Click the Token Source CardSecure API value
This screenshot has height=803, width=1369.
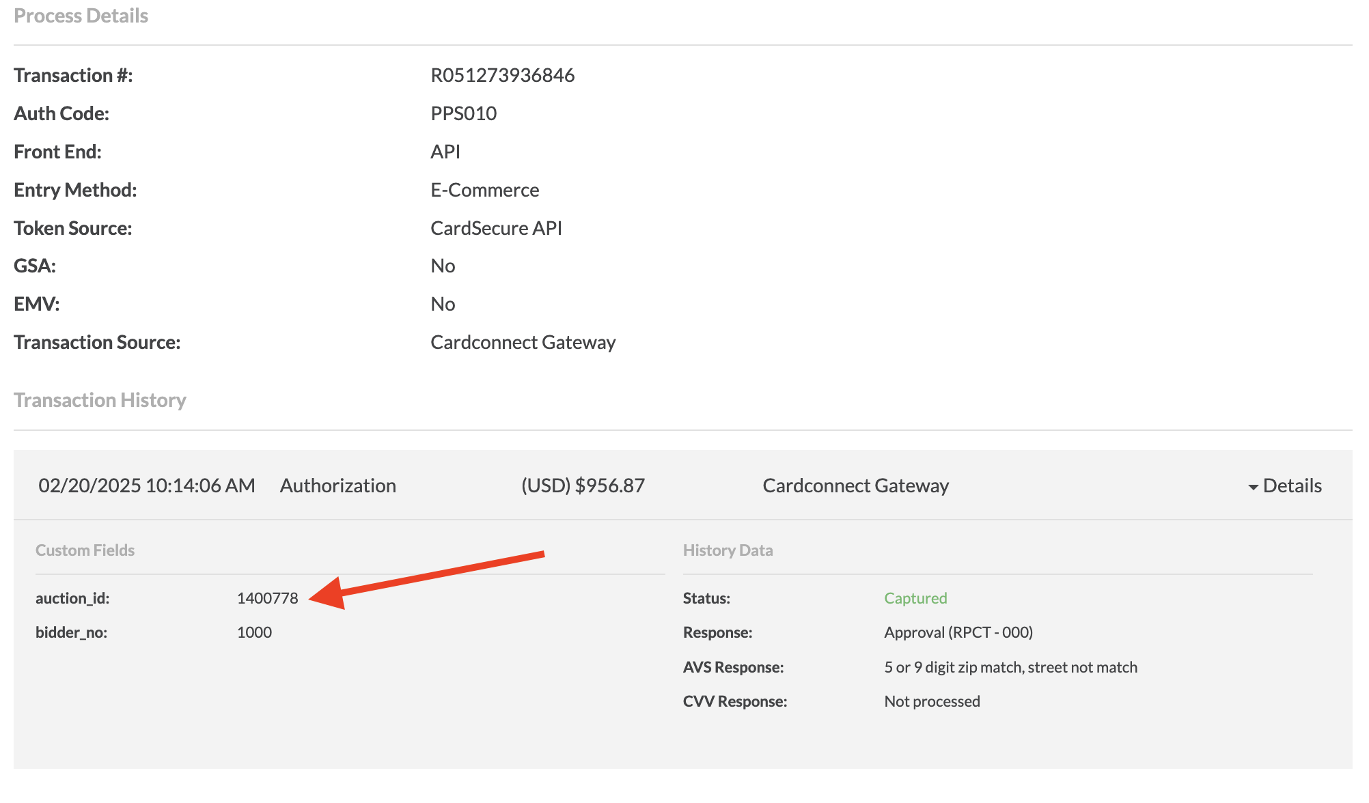pos(496,227)
